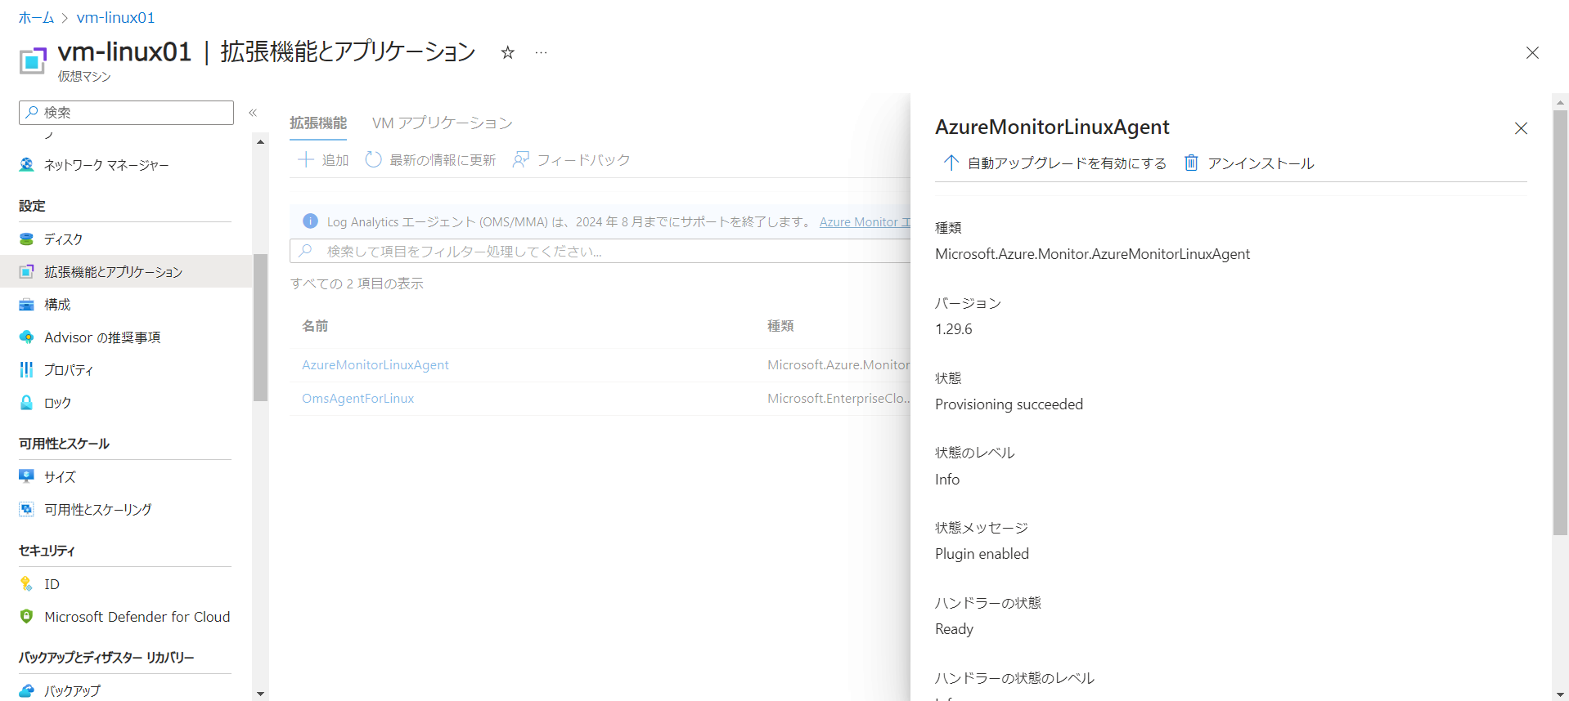1569x701 pixels.
Task: Click 自動アップグレードを有効にする button
Action: [1054, 163]
